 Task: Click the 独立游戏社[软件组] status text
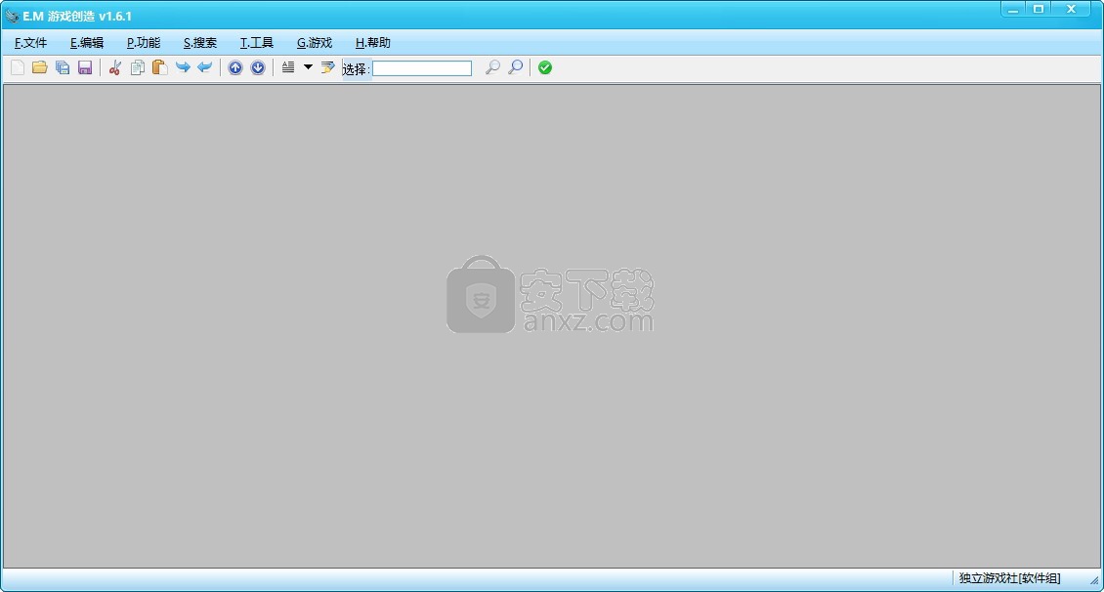(1009, 578)
